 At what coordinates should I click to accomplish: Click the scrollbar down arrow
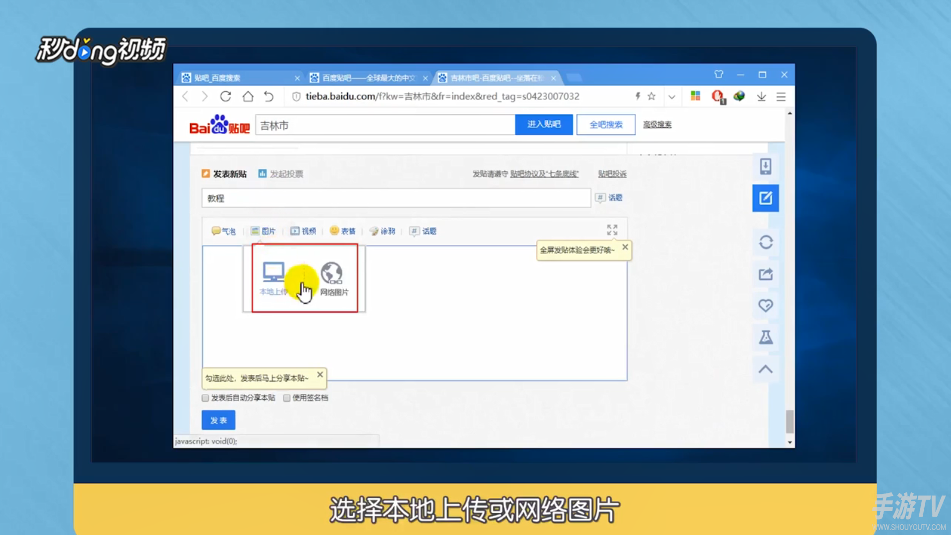(790, 442)
